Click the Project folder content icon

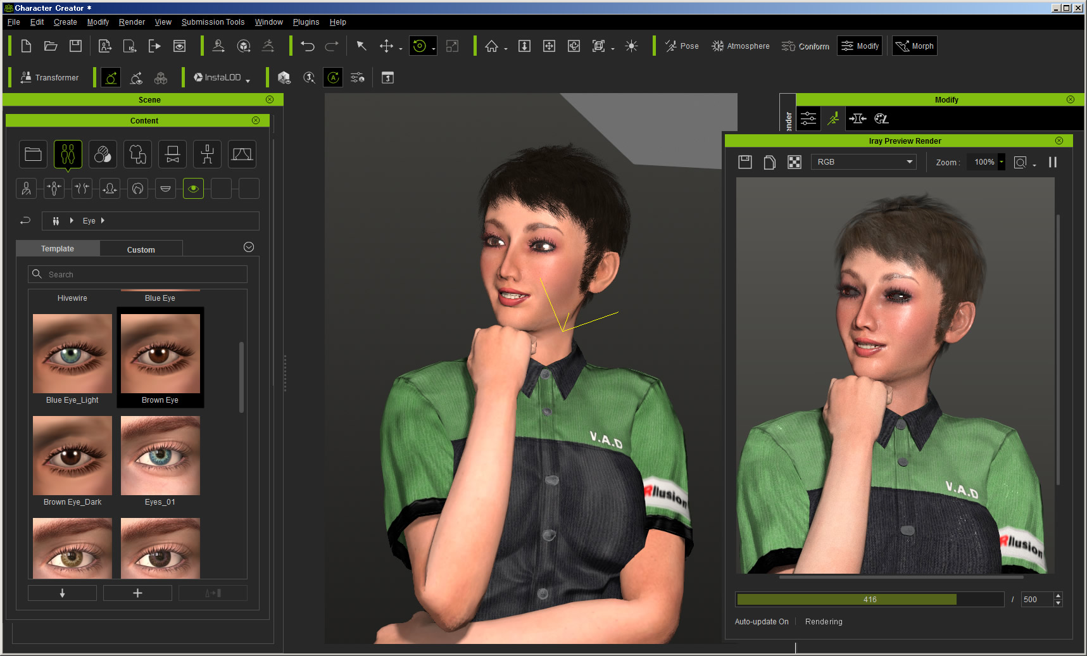33,154
